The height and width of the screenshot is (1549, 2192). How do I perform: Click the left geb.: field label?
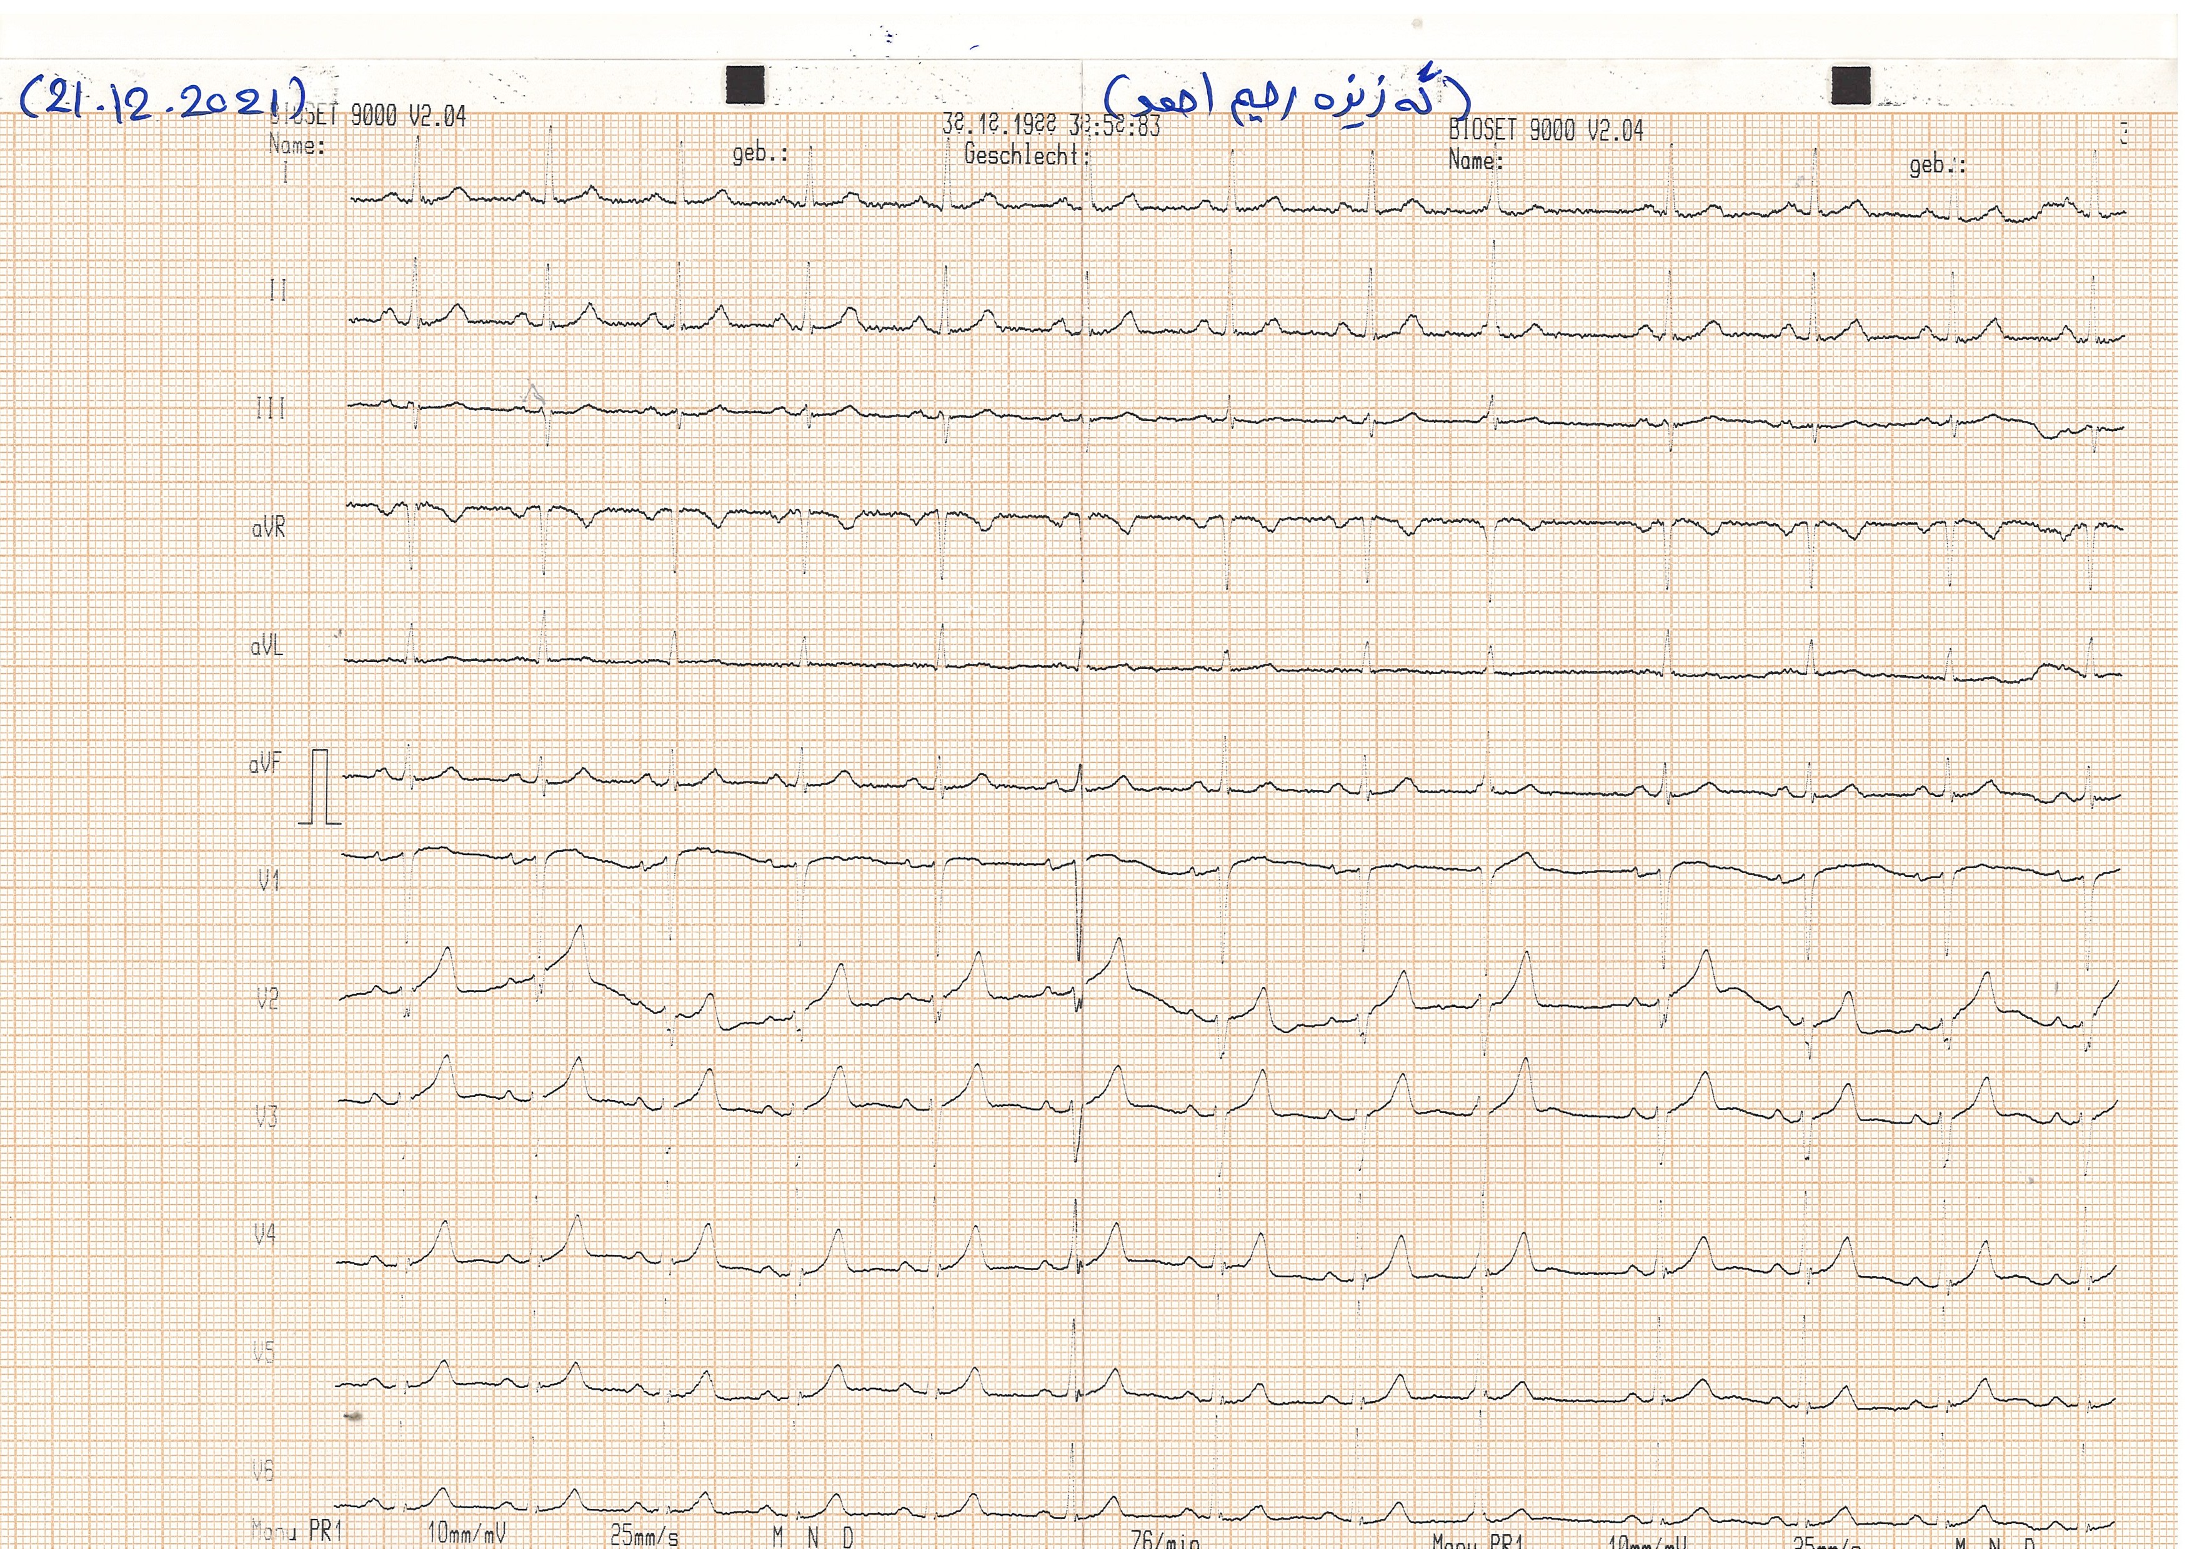(760, 154)
